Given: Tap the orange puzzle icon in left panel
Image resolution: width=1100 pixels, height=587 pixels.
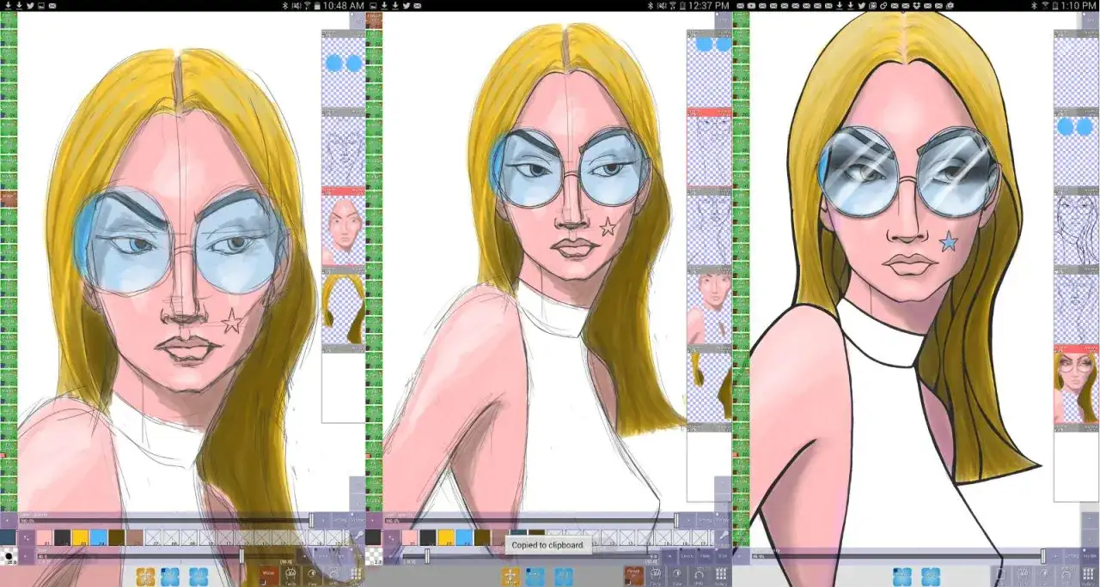Looking at the screenshot, I should click(x=145, y=577).
